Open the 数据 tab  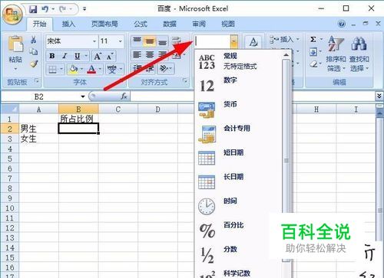point(170,24)
